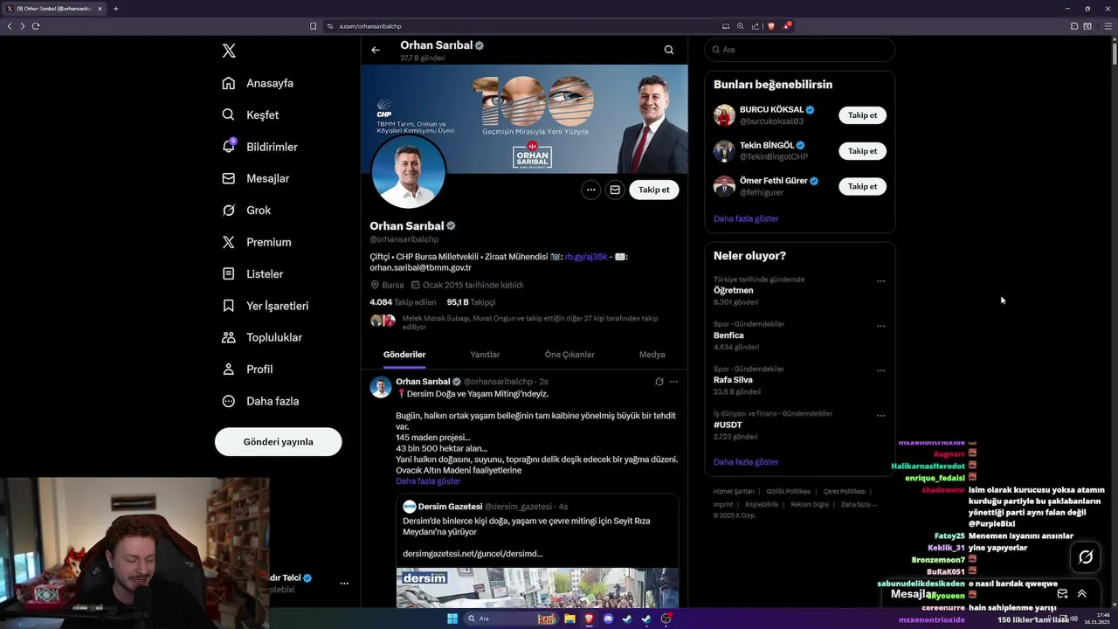Search within profile using magnifier icon

[x=669, y=50]
